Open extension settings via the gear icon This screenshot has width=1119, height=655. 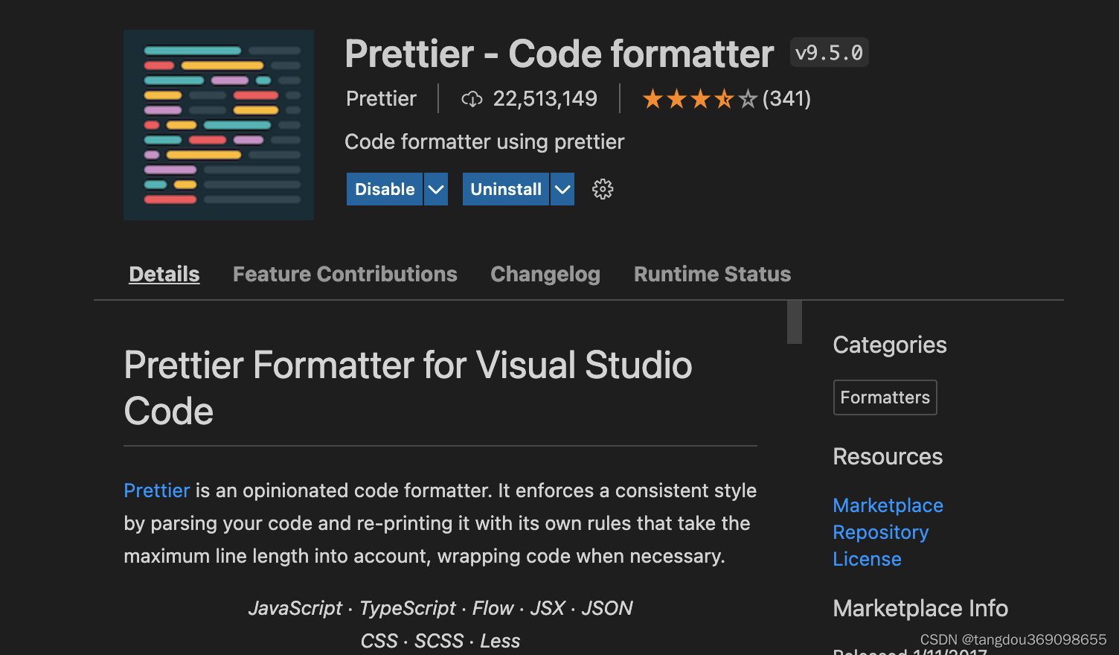[602, 189]
